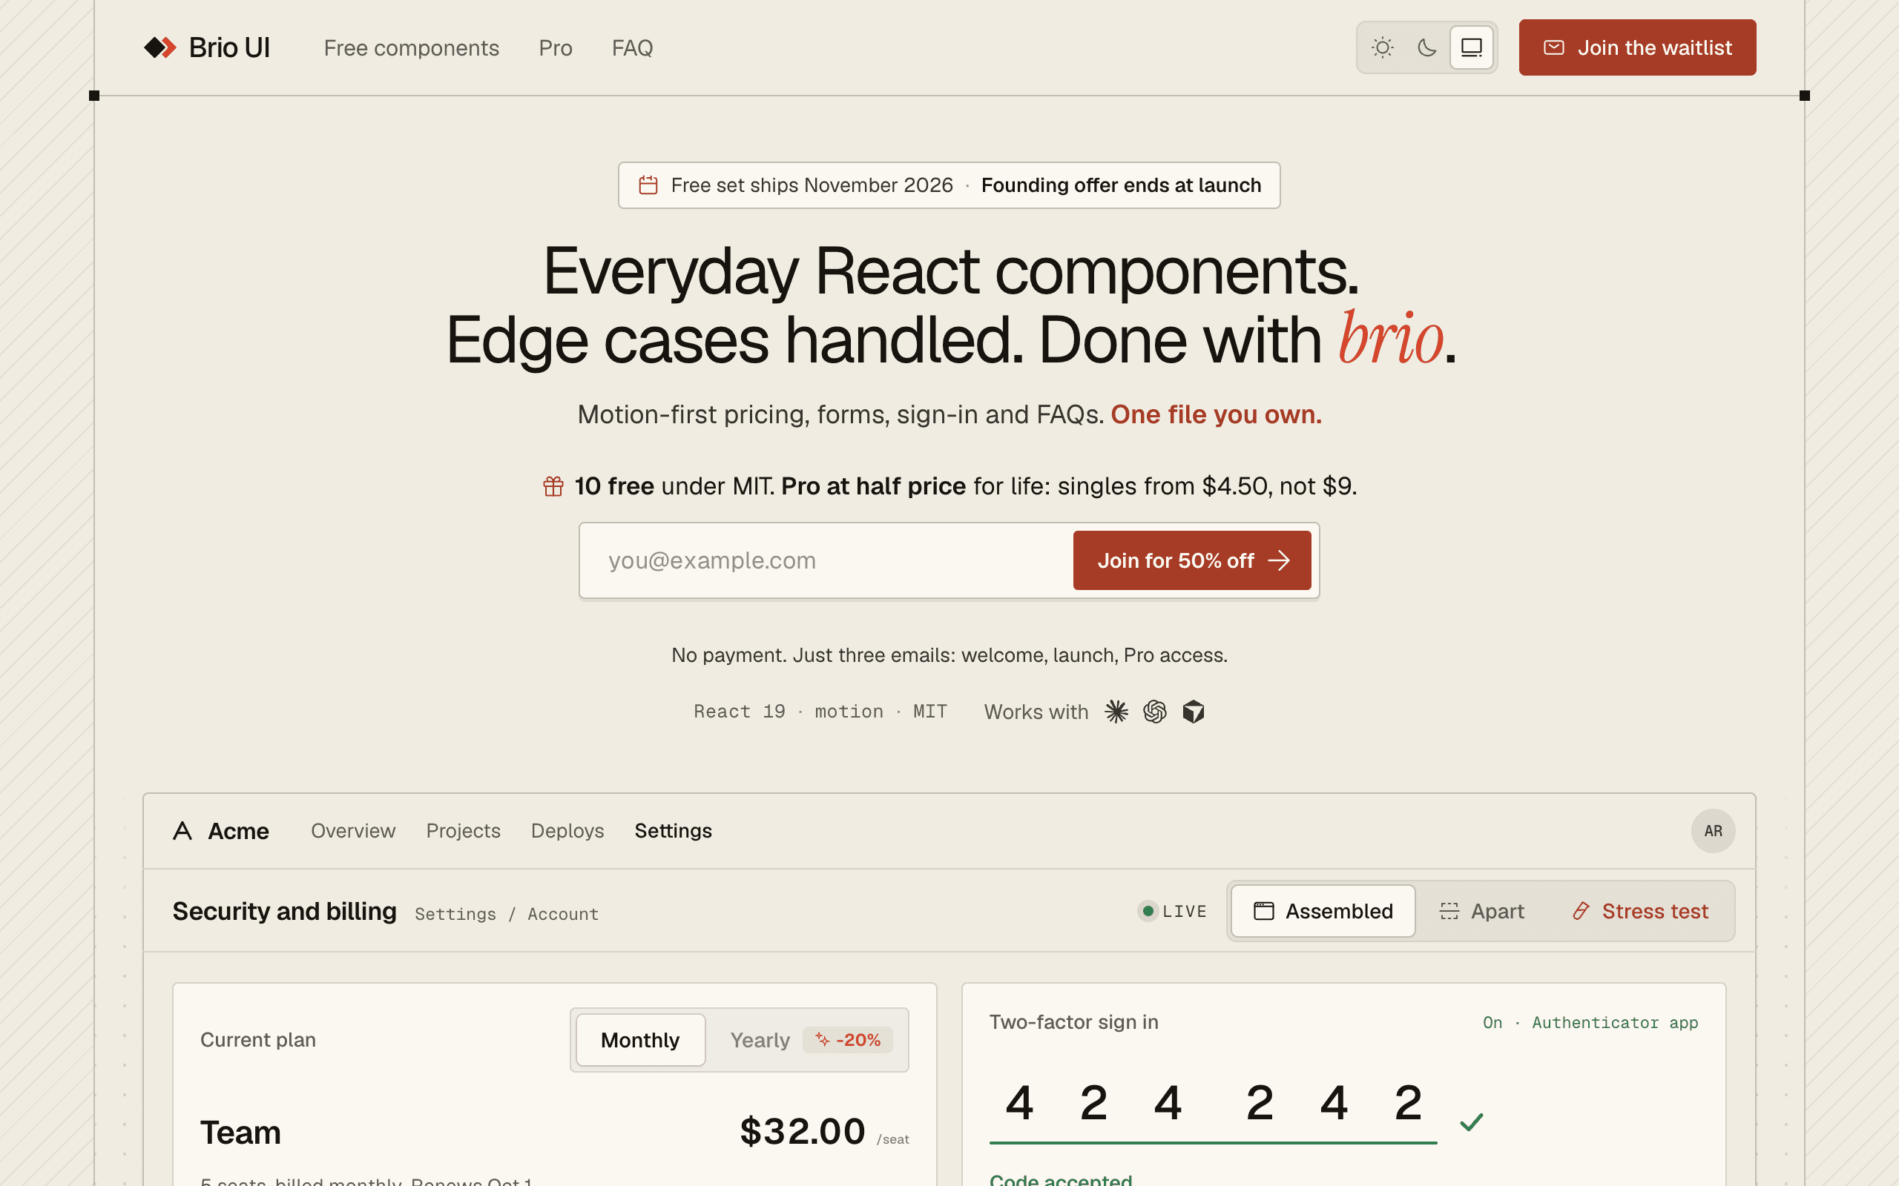Select the Assembled view mode

1323,911
